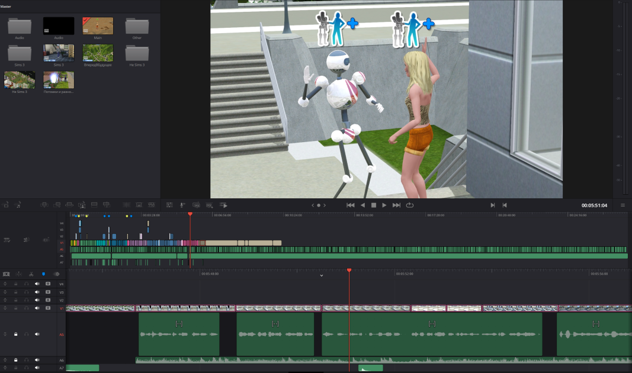Click the Master bin label
Image resolution: width=632 pixels, height=373 pixels.
coord(6,7)
